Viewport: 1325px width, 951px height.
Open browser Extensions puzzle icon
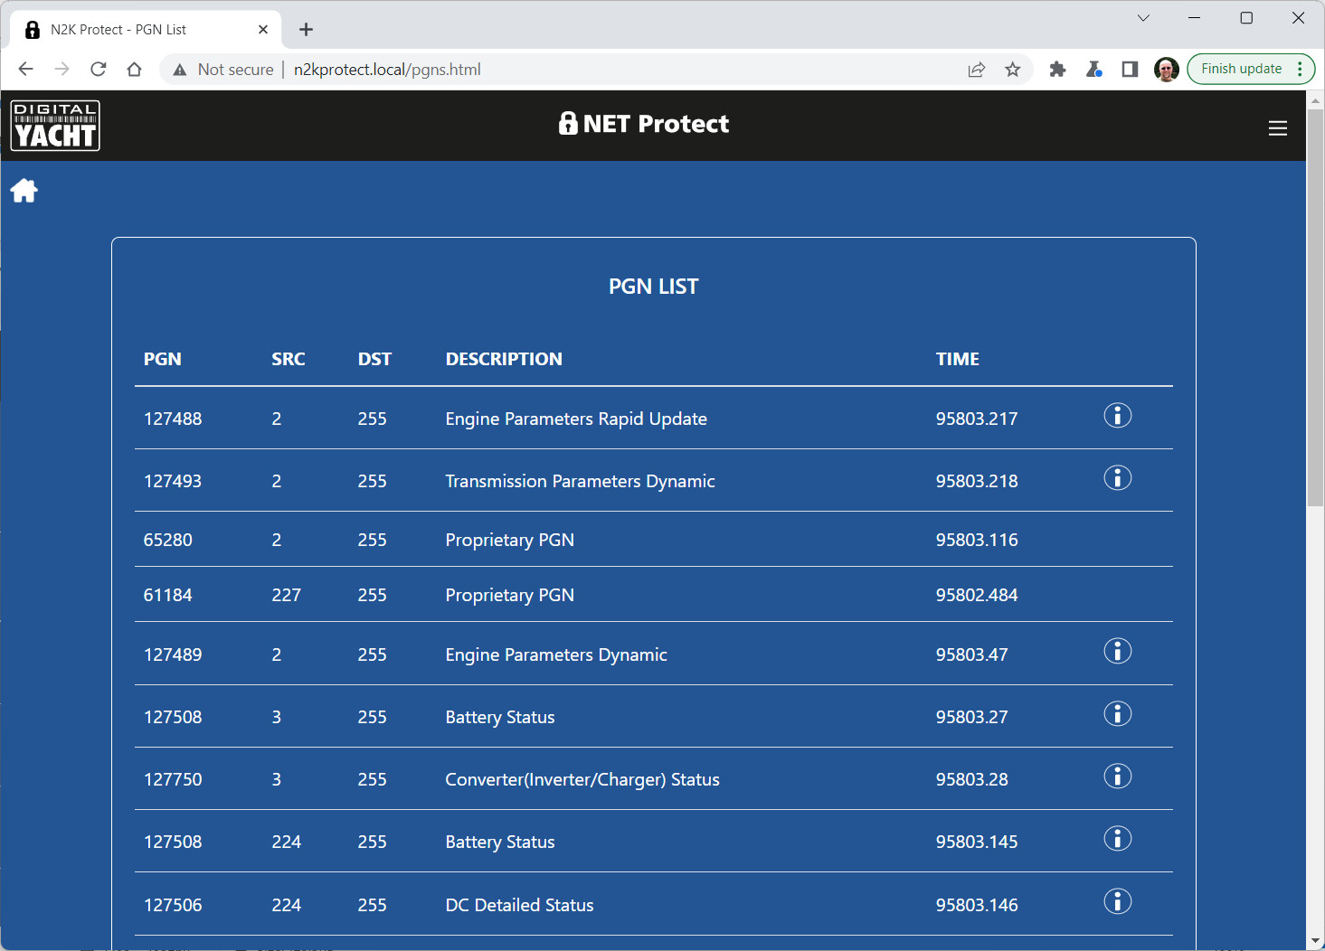pyautogui.click(x=1056, y=70)
